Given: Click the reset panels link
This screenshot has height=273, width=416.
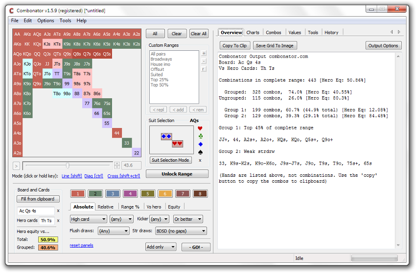Looking at the screenshot, I should (81, 245).
